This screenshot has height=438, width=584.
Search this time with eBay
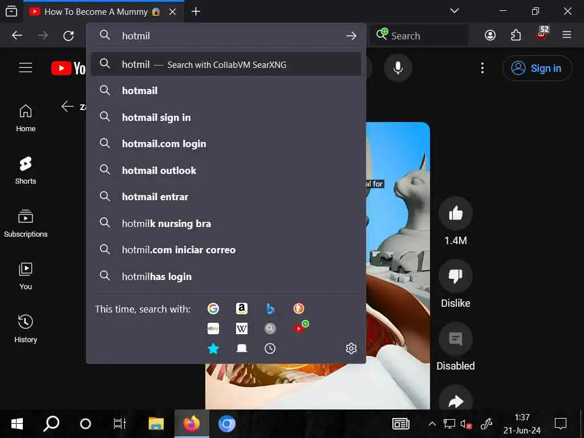point(213,328)
